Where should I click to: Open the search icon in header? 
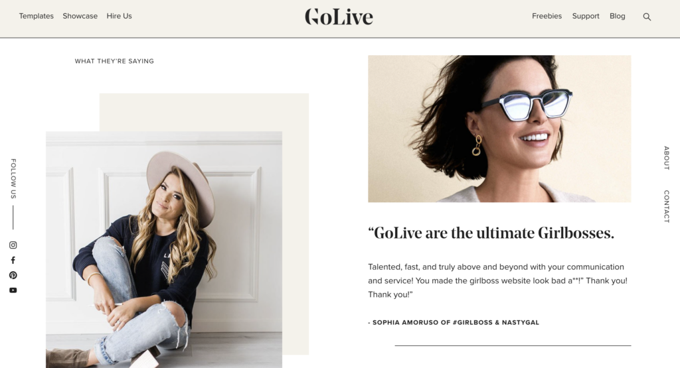[647, 17]
